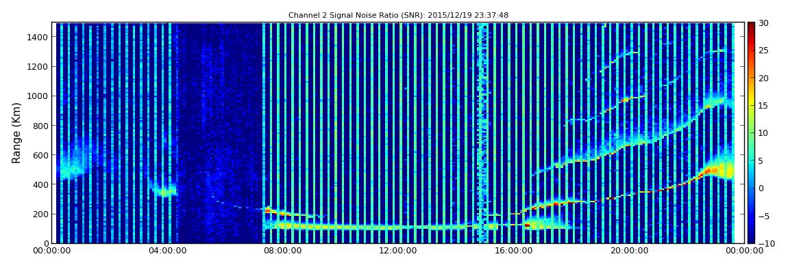Image resolution: width=788 pixels, height=278 pixels.
Task: Click the '1200' range axis tick label
Action: tap(39, 67)
